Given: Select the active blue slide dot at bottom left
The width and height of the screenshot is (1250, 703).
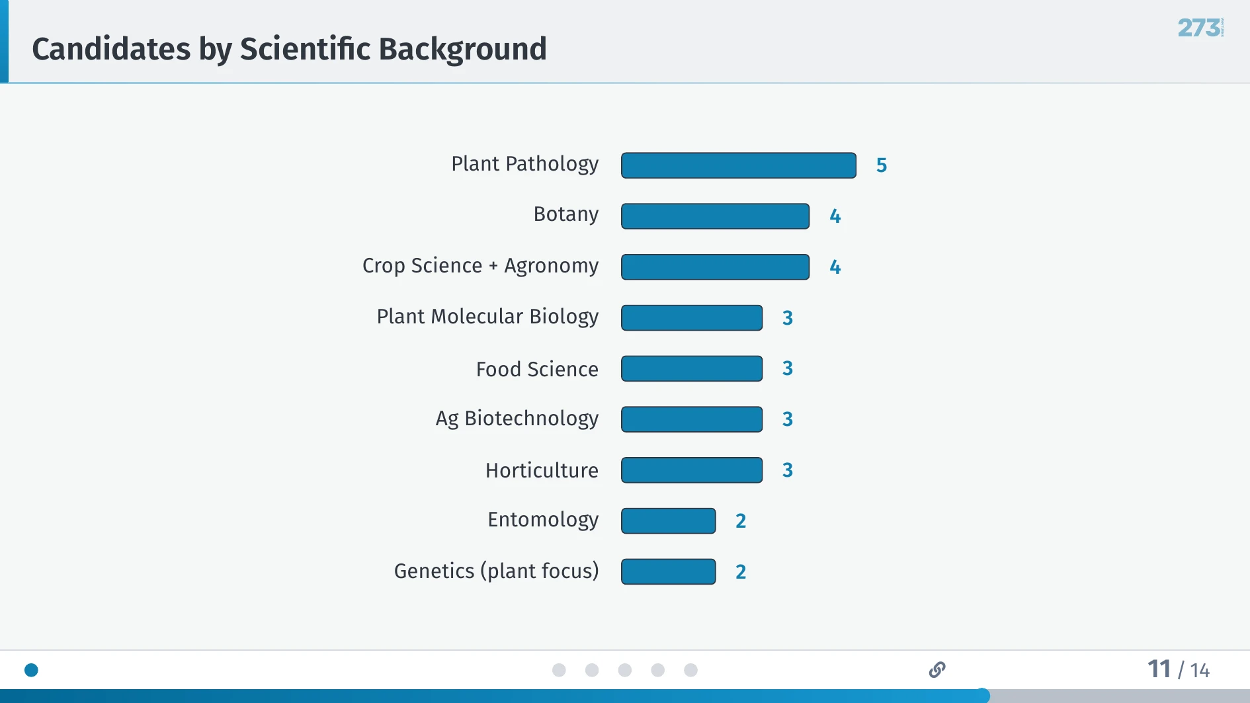Looking at the screenshot, I should [31, 670].
